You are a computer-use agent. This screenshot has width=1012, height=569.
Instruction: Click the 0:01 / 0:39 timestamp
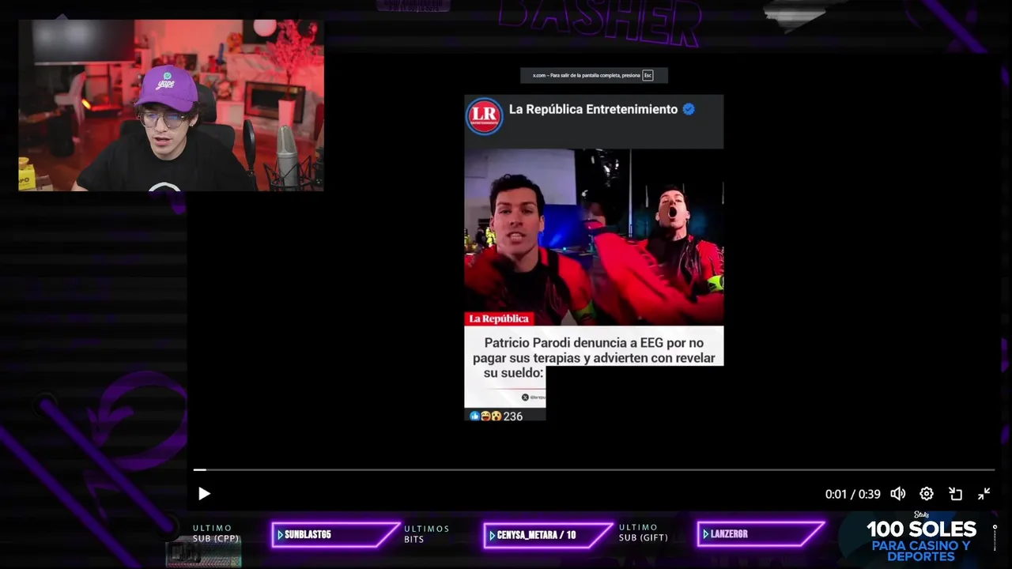[x=852, y=494]
